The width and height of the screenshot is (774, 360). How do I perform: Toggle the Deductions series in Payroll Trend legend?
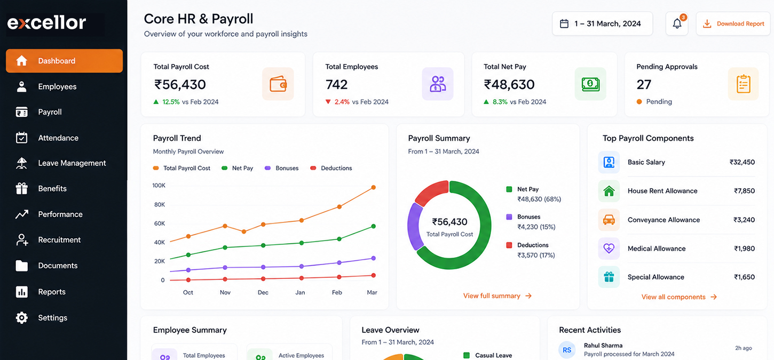[x=331, y=168]
